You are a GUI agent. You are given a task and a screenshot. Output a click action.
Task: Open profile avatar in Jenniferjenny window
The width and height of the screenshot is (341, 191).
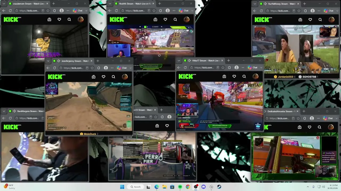coord(125,77)
